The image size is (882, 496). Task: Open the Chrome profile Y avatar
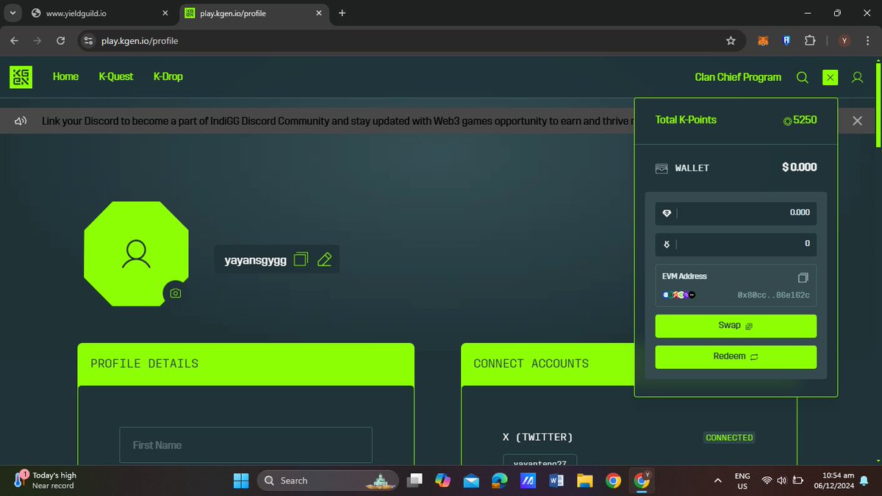845,41
